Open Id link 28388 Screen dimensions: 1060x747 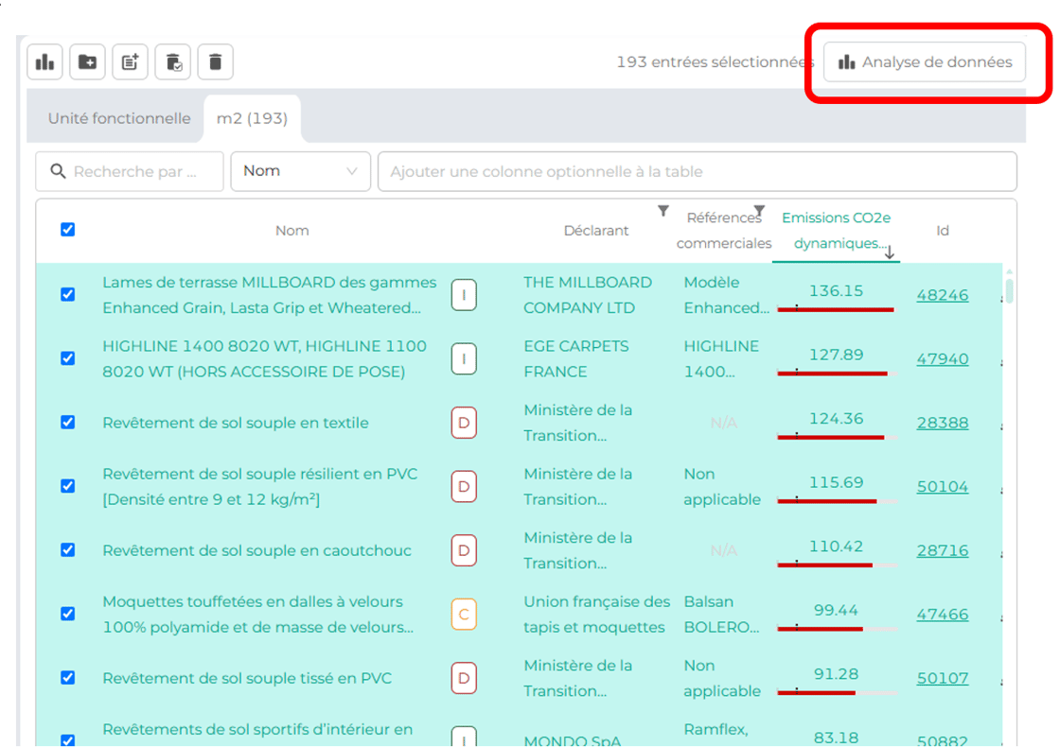coord(943,423)
